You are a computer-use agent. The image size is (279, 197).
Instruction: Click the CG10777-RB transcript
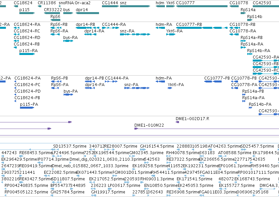point(202,28)
